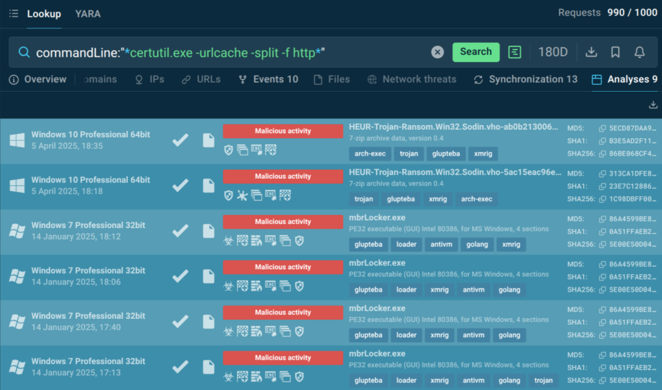The width and height of the screenshot is (662, 390).
Task: Open the 180D time range selector
Action: pos(553,52)
